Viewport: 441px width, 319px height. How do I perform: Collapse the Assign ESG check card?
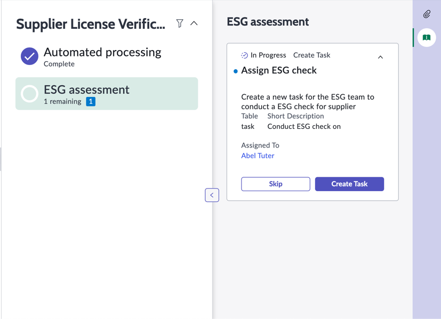click(380, 57)
